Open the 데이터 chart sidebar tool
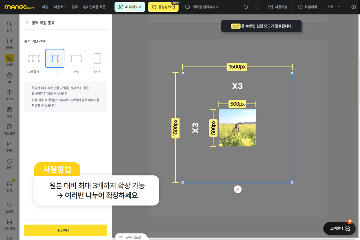The width and height of the screenshot is (360, 240). tap(9, 147)
